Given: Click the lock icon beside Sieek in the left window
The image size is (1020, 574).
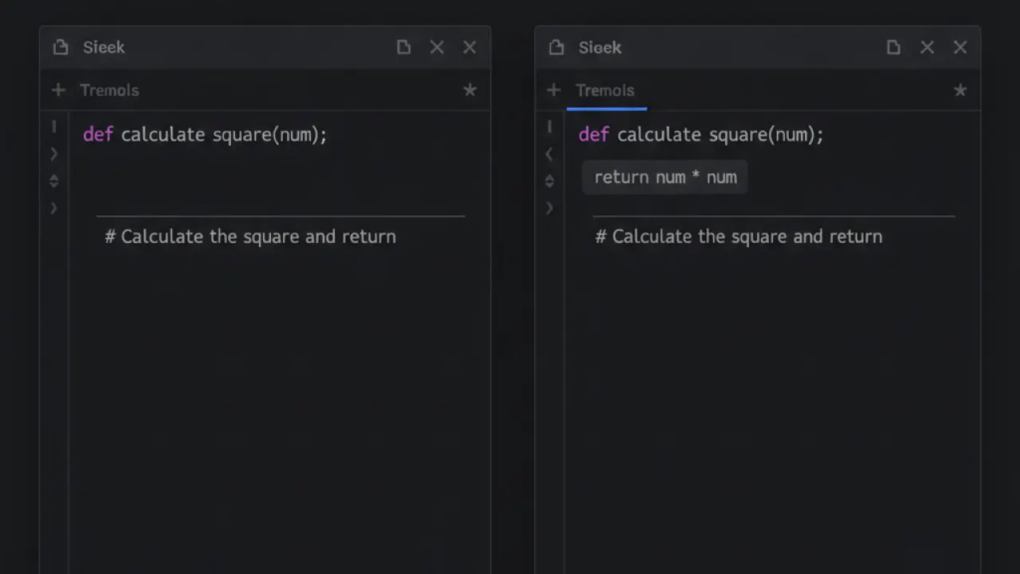Looking at the screenshot, I should click(x=61, y=48).
